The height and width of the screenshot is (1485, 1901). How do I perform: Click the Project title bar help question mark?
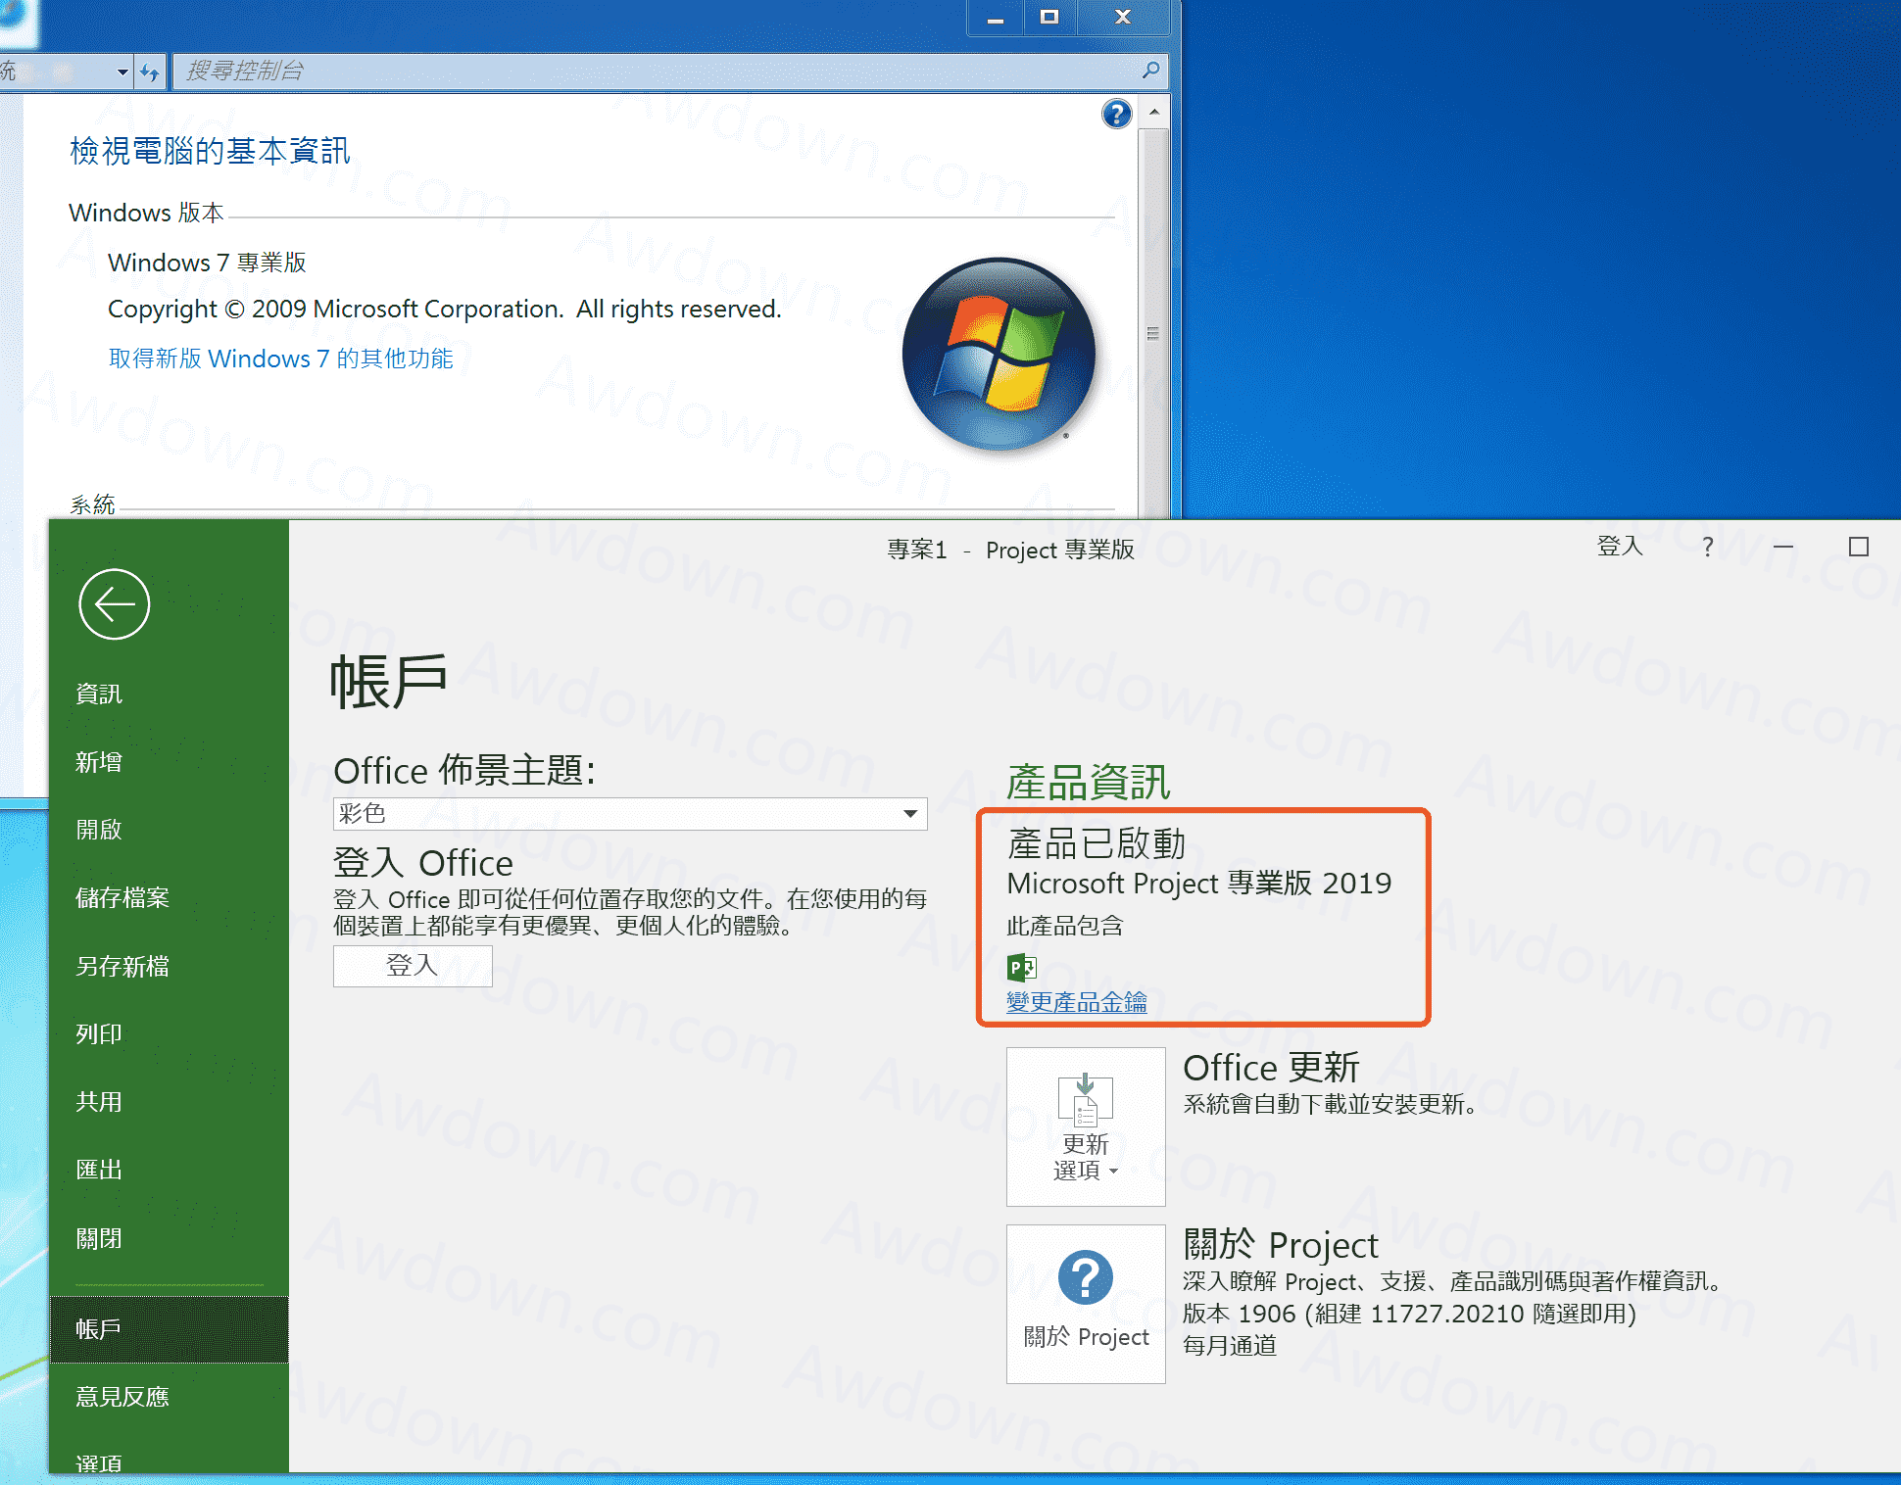pyautogui.click(x=1708, y=547)
